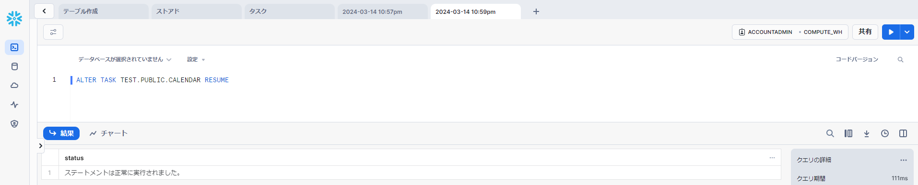Viewport: 918px width, 185px height.
Task: Open the Marketplace cloud icon in sidebar
Action: click(x=14, y=86)
